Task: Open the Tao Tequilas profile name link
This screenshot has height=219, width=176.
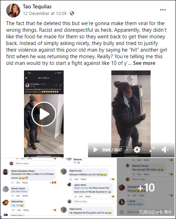Action: point(37,7)
